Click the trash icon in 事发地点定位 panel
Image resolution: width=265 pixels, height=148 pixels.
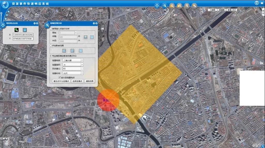tap(25, 30)
